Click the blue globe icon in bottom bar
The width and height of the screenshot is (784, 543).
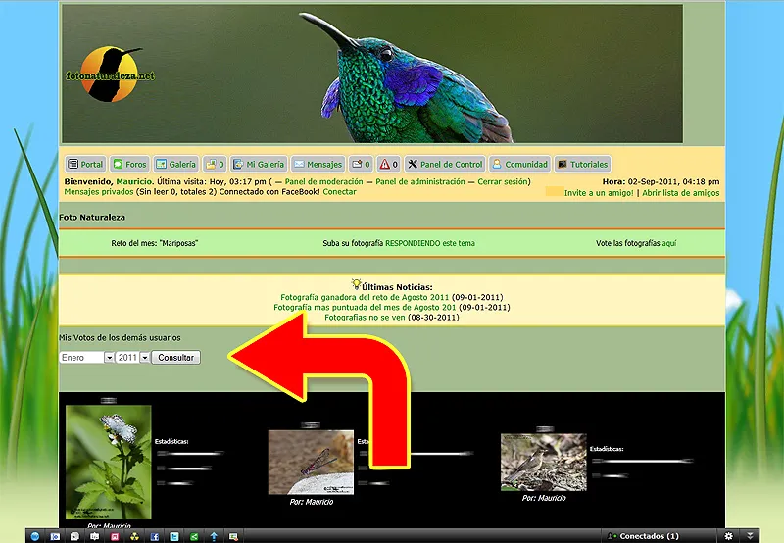point(35,536)
